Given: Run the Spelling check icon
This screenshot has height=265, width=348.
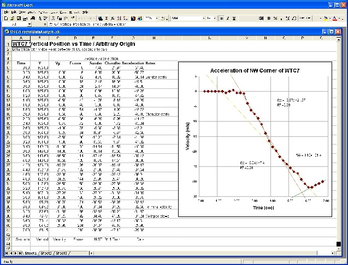Looking at the screenshot, I should (x=45, y=19).
